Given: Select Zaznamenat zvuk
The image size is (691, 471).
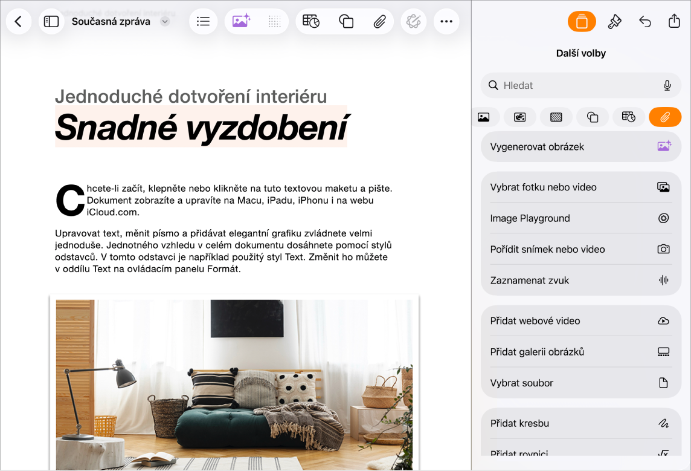Looking at the screenshot, I should point(581,281).
